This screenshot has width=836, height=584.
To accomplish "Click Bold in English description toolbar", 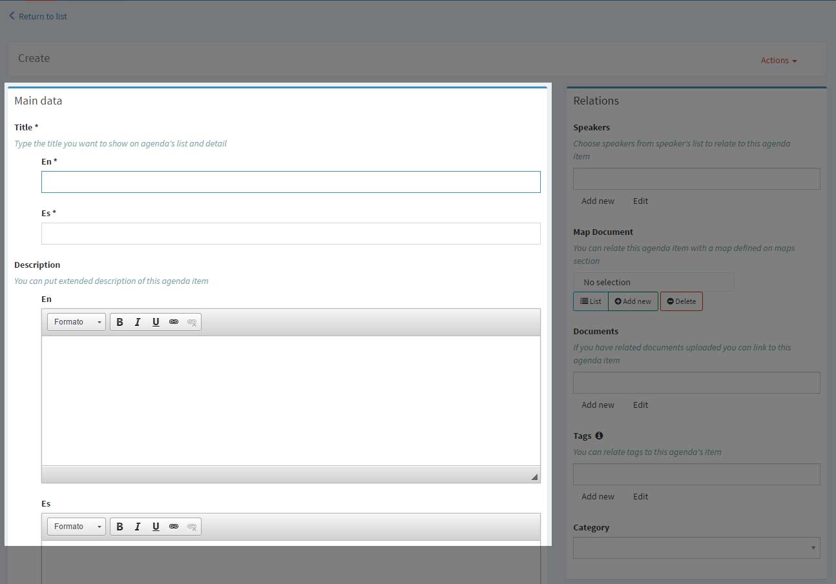I will coord(120,322).
